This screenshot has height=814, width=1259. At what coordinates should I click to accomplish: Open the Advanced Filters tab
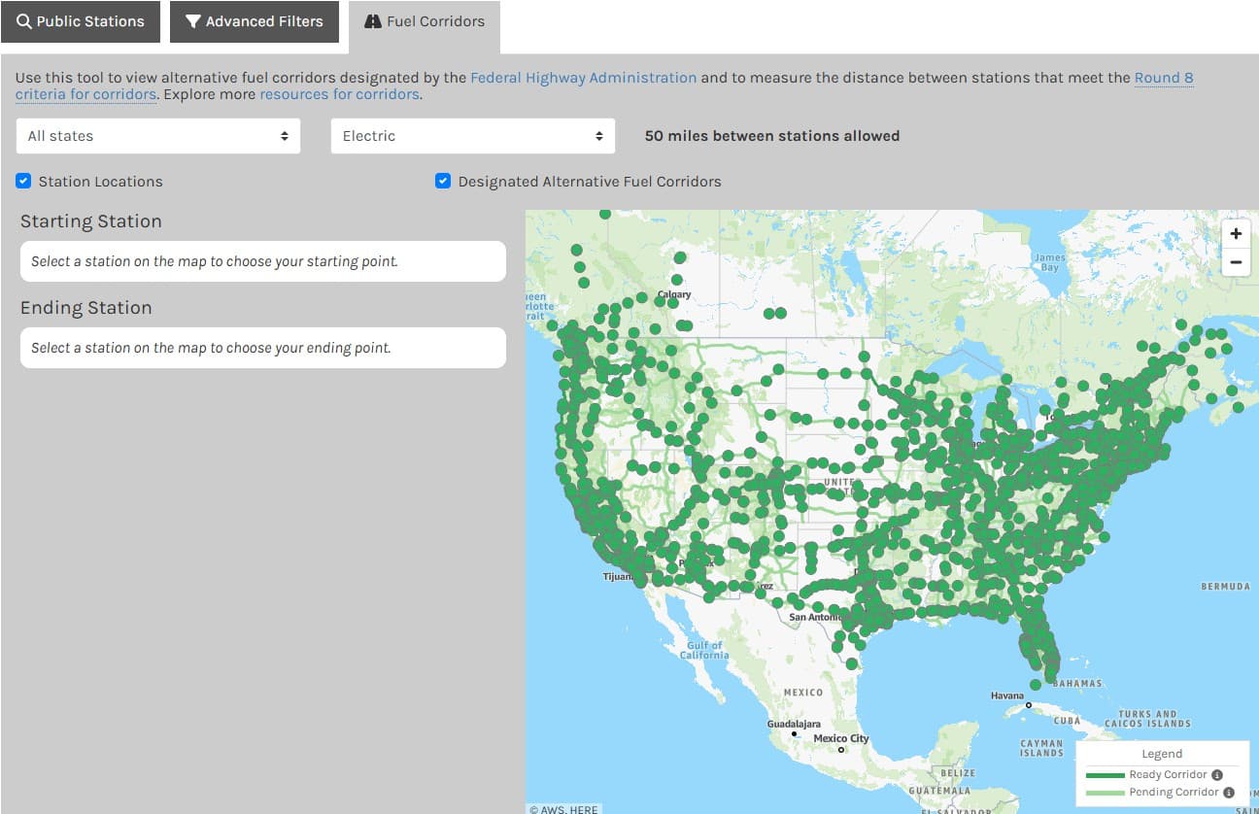(254, 21)
